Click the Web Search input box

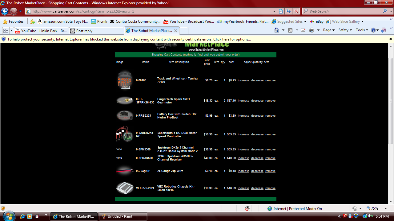(x=345, y=11)
